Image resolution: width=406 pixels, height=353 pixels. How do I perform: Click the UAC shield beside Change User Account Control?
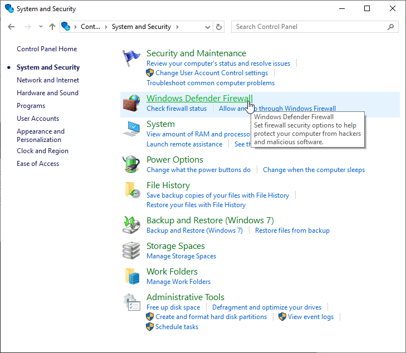click(x=150, y=73)
